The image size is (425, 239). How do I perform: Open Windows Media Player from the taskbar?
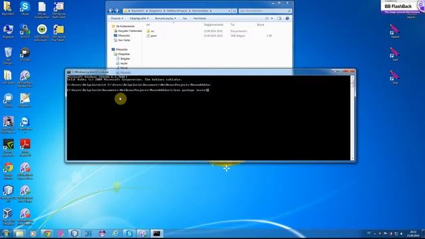pyautogui.click(x=33, y=233)
